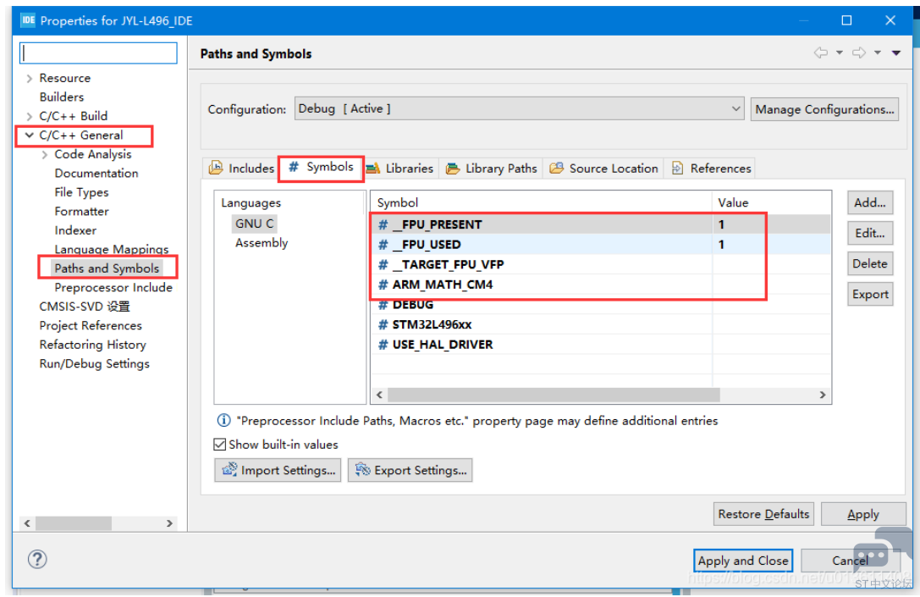Click Import Settings button

tap(278, 470)
